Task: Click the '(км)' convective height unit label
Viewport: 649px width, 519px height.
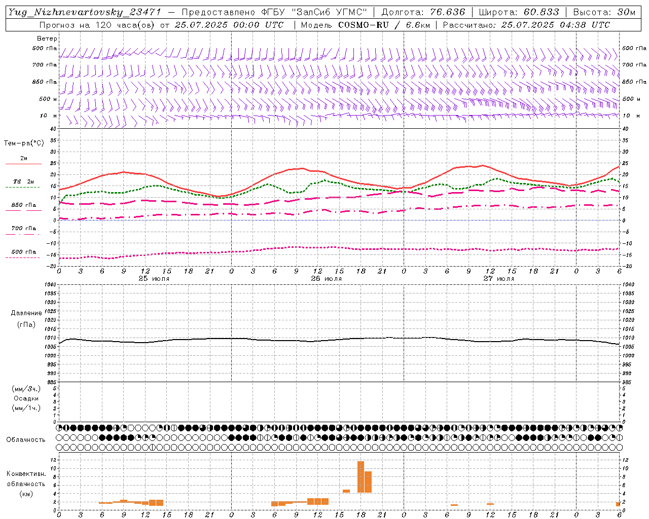Action: [x=26, y=494]
